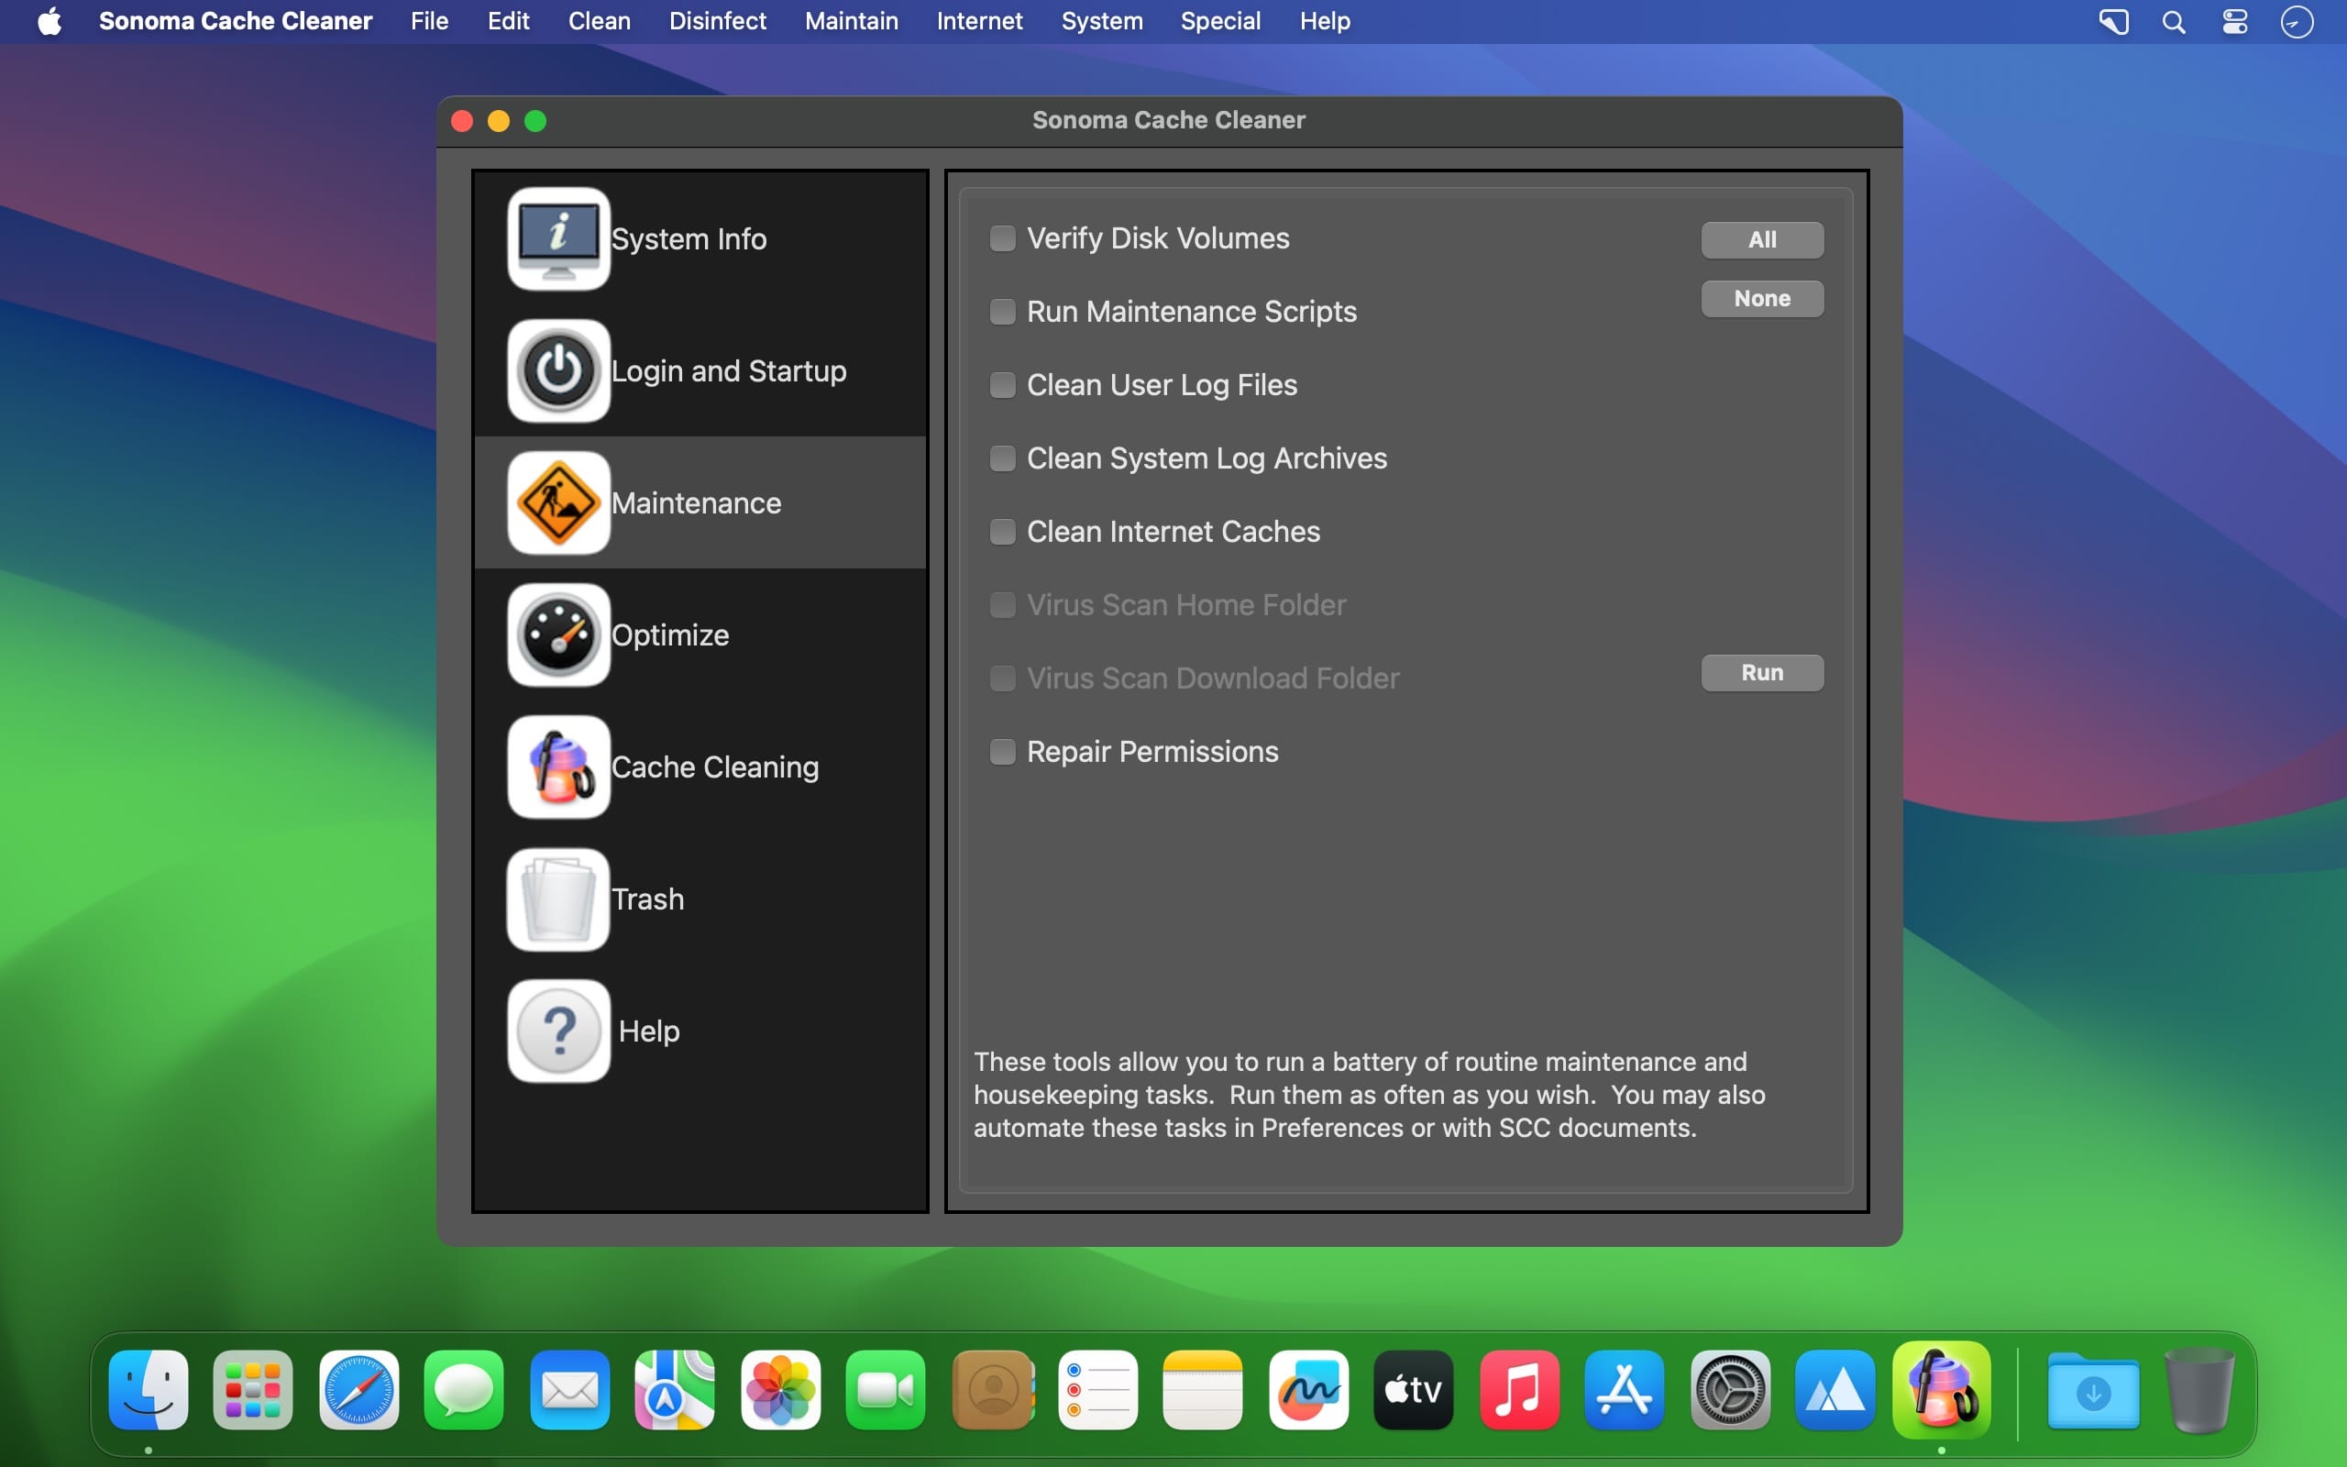The image size is (2347, 1467).
Task: Click the None button to deselect tasks
Action: click(x=1762, y=299)
